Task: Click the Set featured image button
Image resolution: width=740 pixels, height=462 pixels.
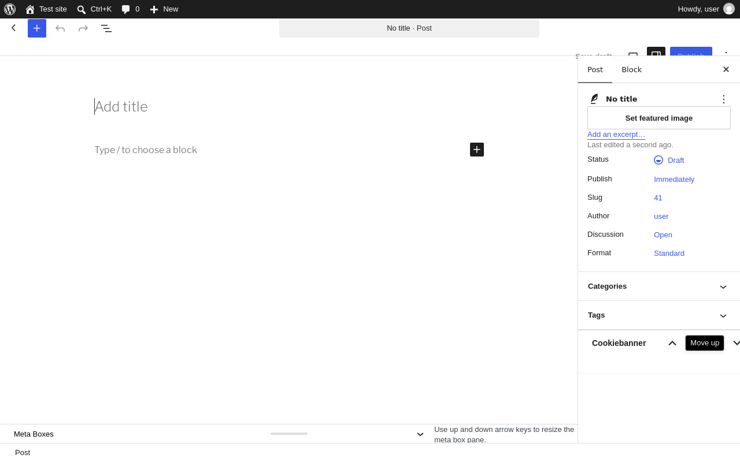Action: (x=659, y=118)
